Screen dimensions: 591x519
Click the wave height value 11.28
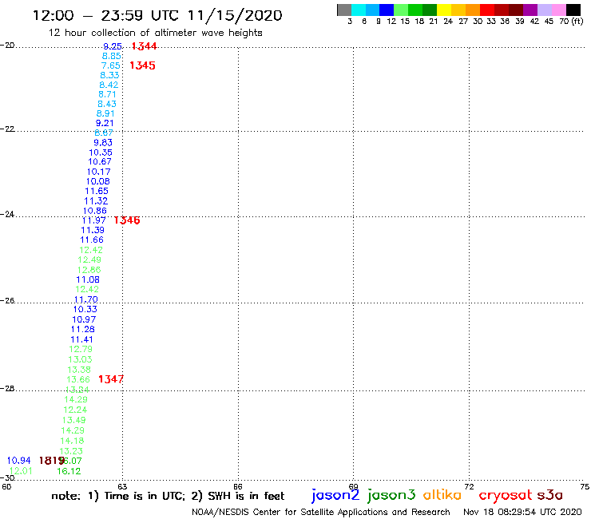83,330
